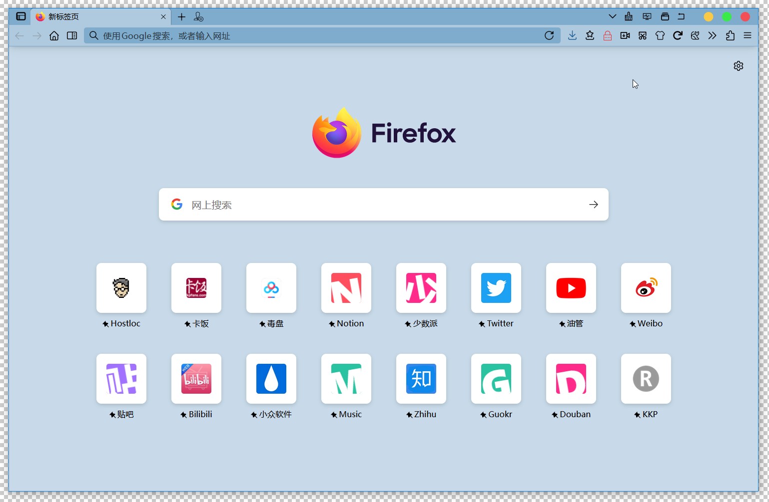Open new tab page settings gear

[739, 66]
